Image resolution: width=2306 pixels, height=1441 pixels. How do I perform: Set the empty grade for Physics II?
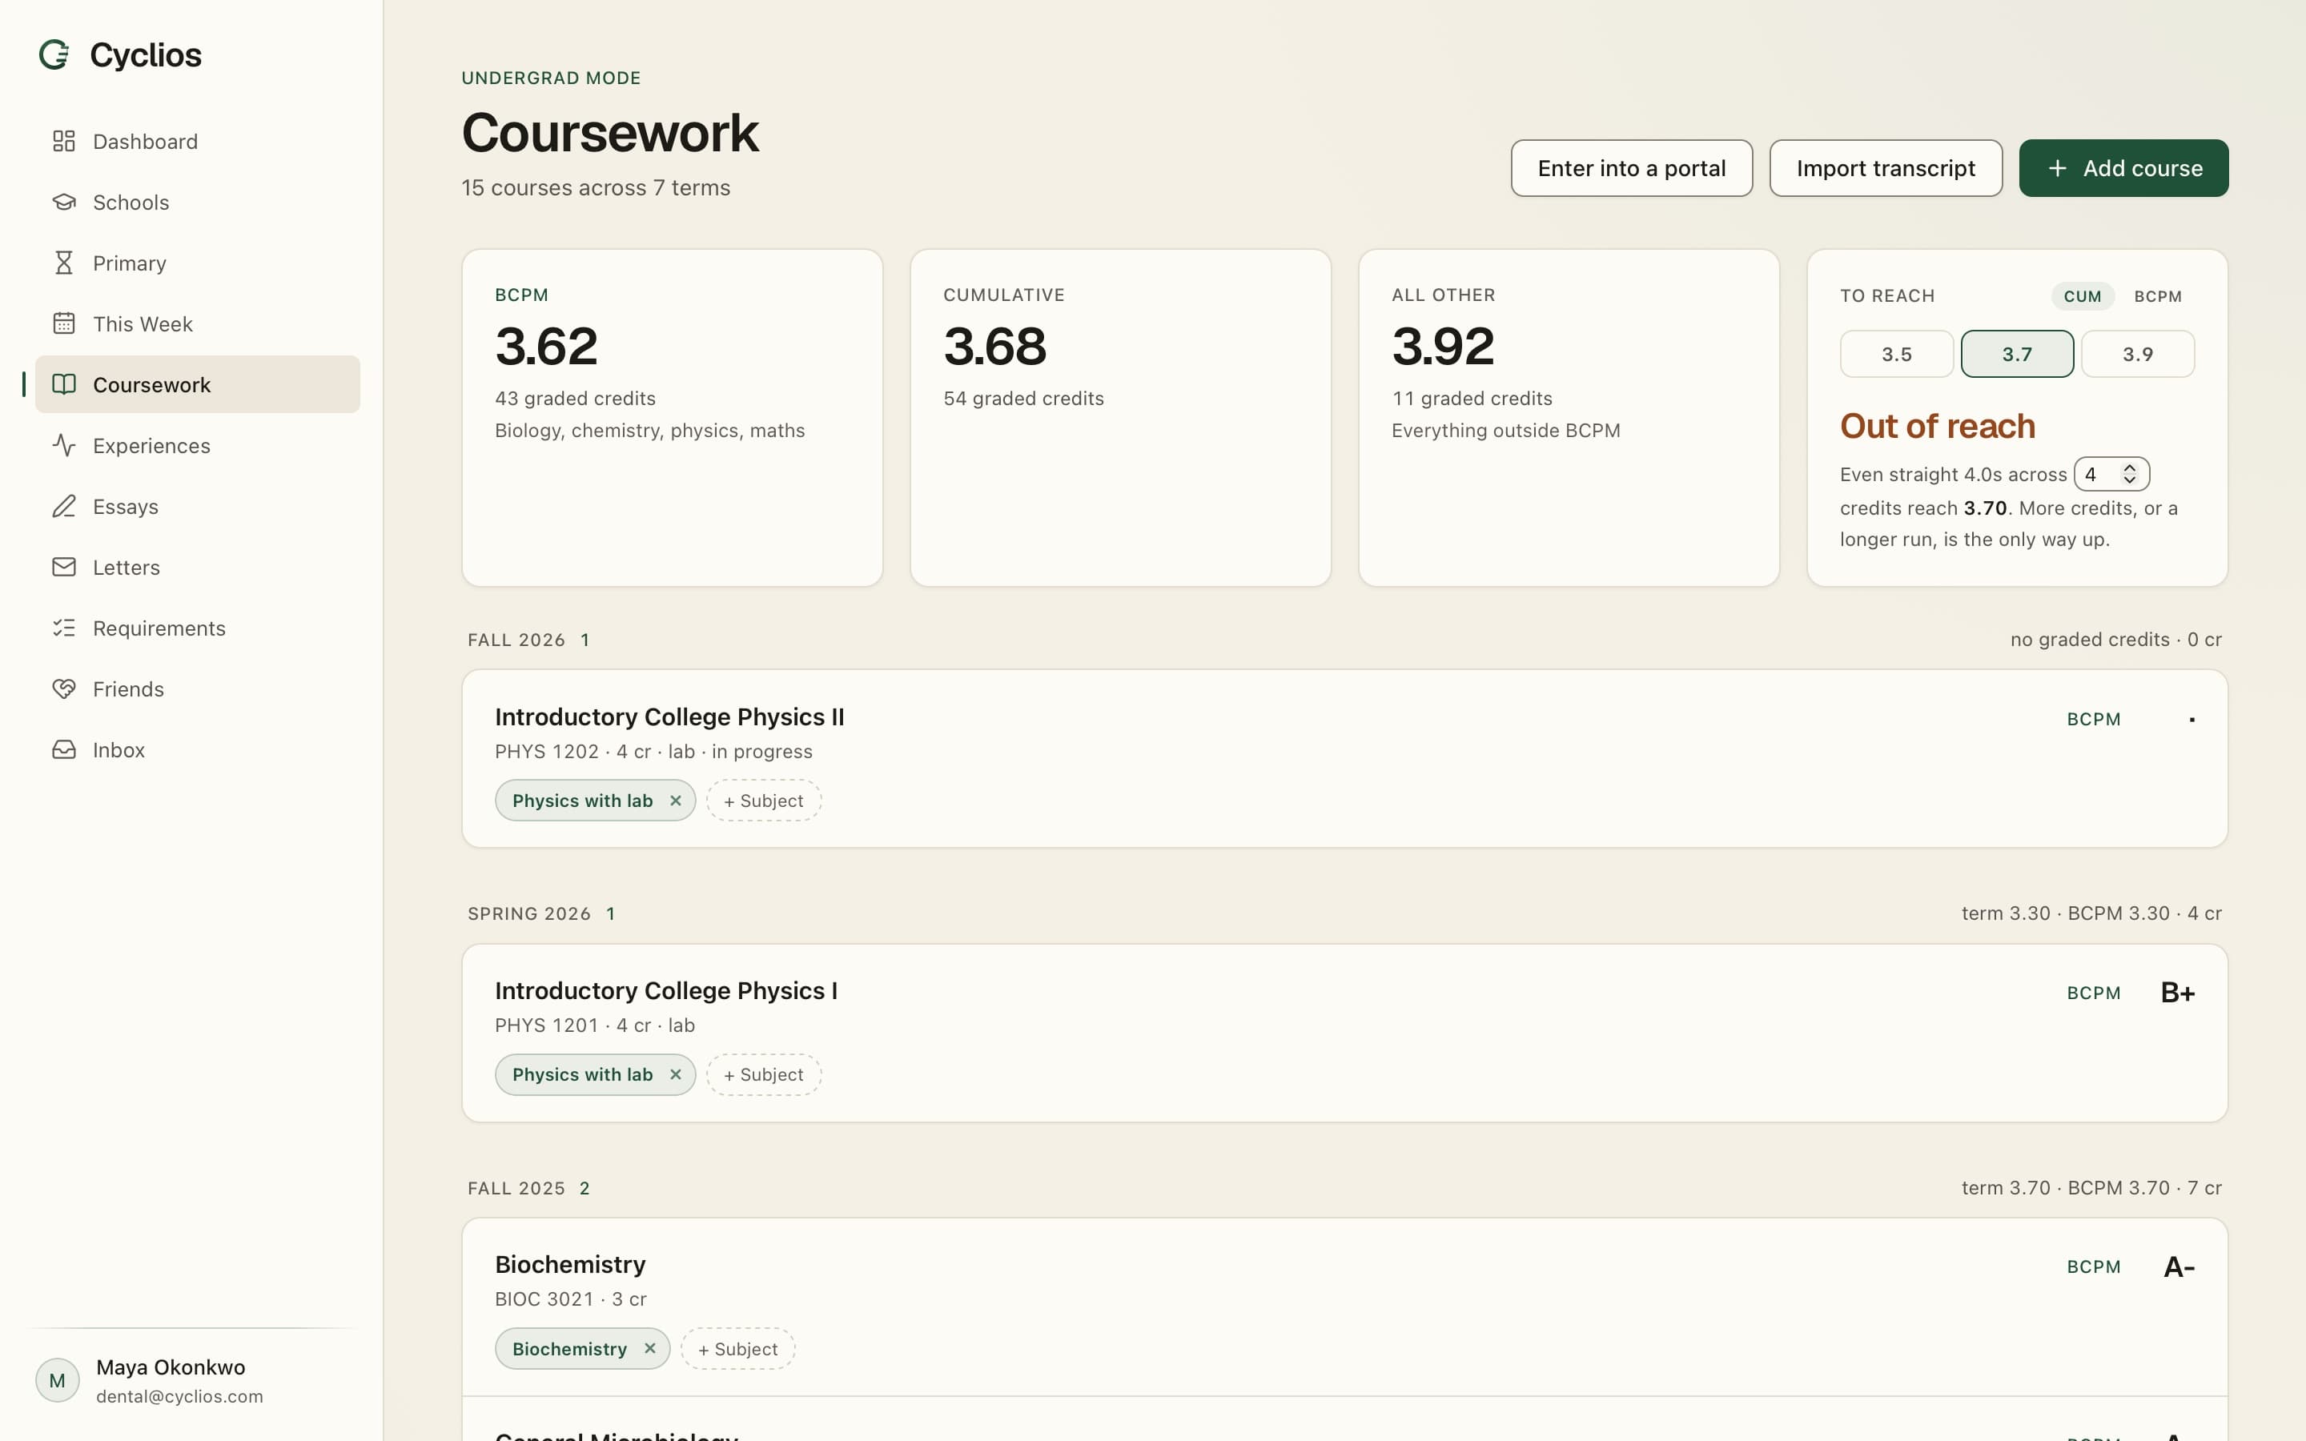[x=2192, y=720]
